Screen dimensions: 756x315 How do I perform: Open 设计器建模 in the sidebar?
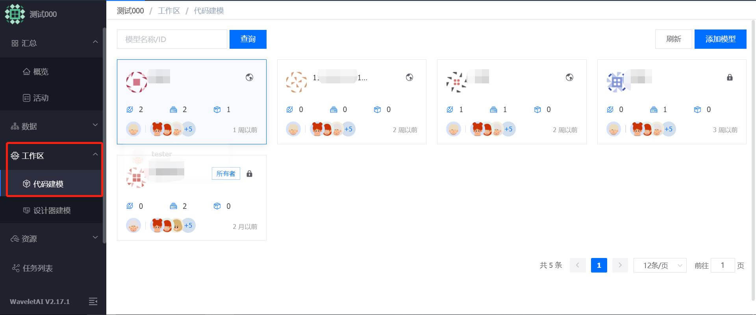pyautogui.click(x=51, y=210)
